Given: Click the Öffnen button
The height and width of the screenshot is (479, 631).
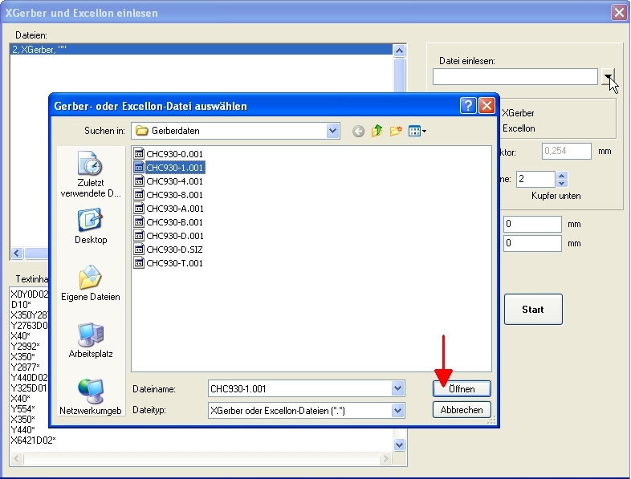Looking at the screenshot, I should point(462,389).
